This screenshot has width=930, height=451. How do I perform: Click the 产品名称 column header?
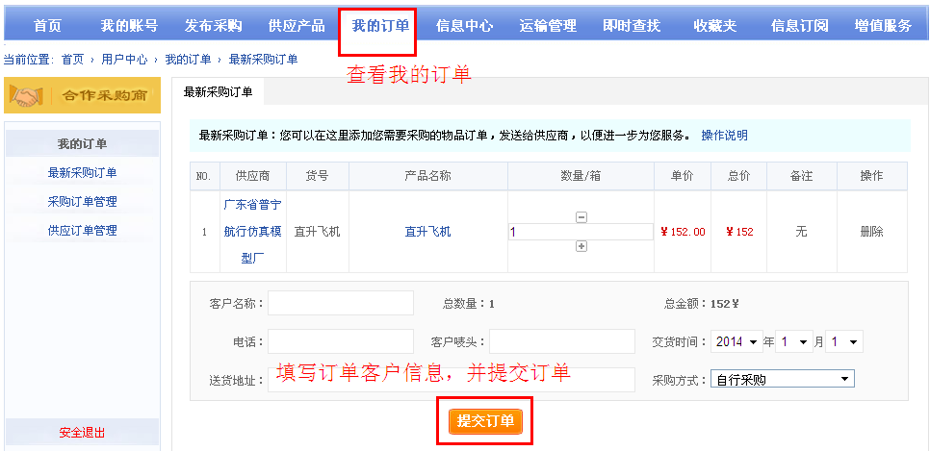pyautogui.click(x=427, y=176)
